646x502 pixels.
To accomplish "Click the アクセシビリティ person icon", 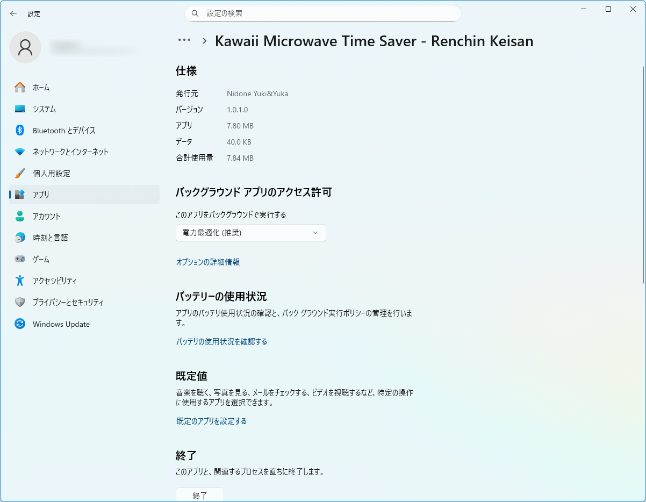I will [20, 281].
